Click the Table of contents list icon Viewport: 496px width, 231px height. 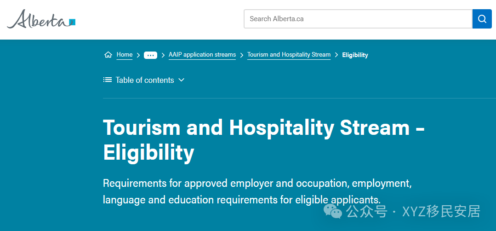point(108,80)
